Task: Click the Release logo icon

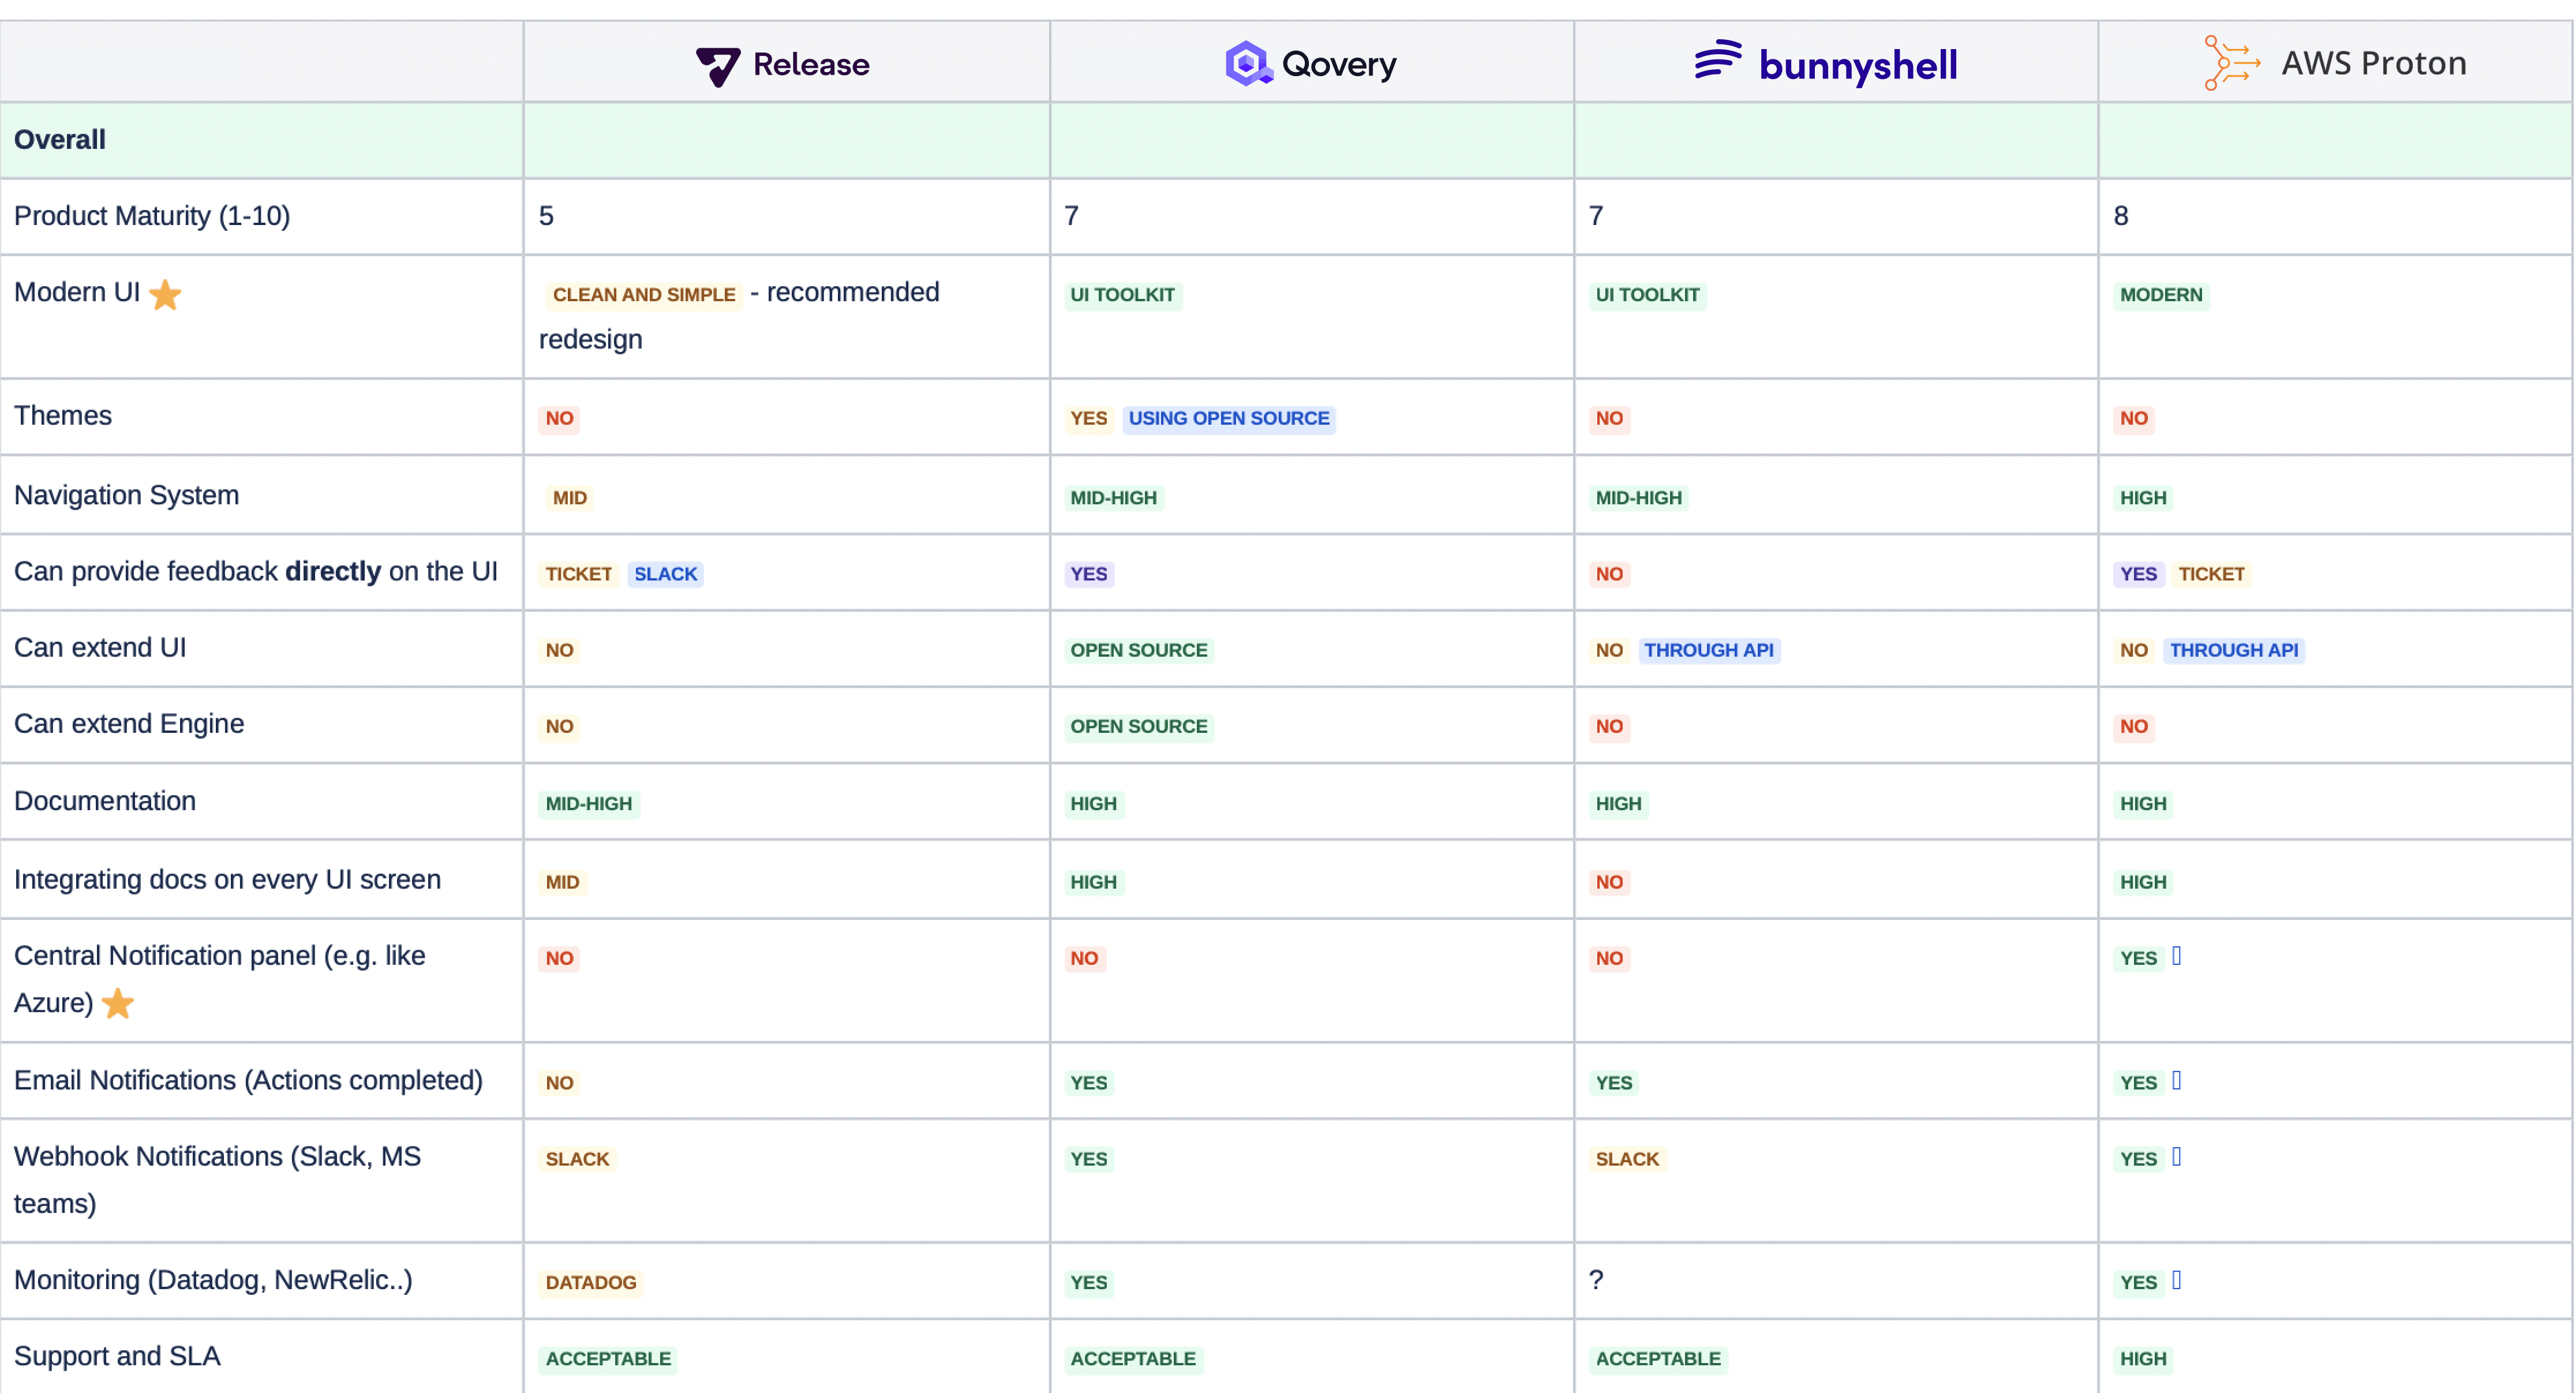Action: [x=718, y=64]
